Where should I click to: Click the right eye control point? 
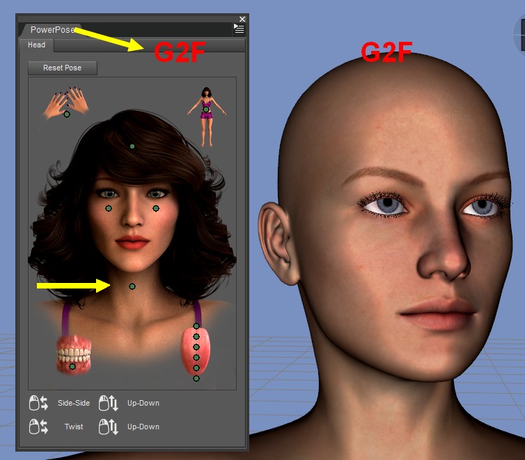[x=156, y=208]
